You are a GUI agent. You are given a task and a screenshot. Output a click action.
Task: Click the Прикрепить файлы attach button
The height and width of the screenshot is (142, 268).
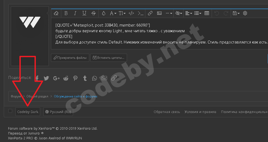(70, 57)
